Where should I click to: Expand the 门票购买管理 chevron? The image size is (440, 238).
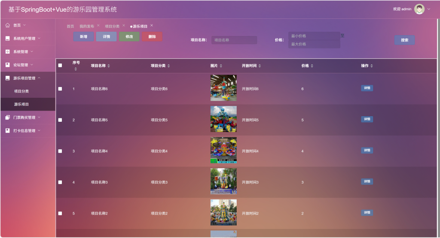(39, 117)
